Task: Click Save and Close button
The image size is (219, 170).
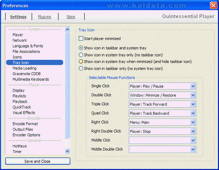Action: coord(38,161)
